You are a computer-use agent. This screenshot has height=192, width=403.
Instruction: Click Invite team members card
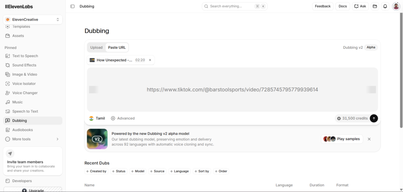click(33, 161)
